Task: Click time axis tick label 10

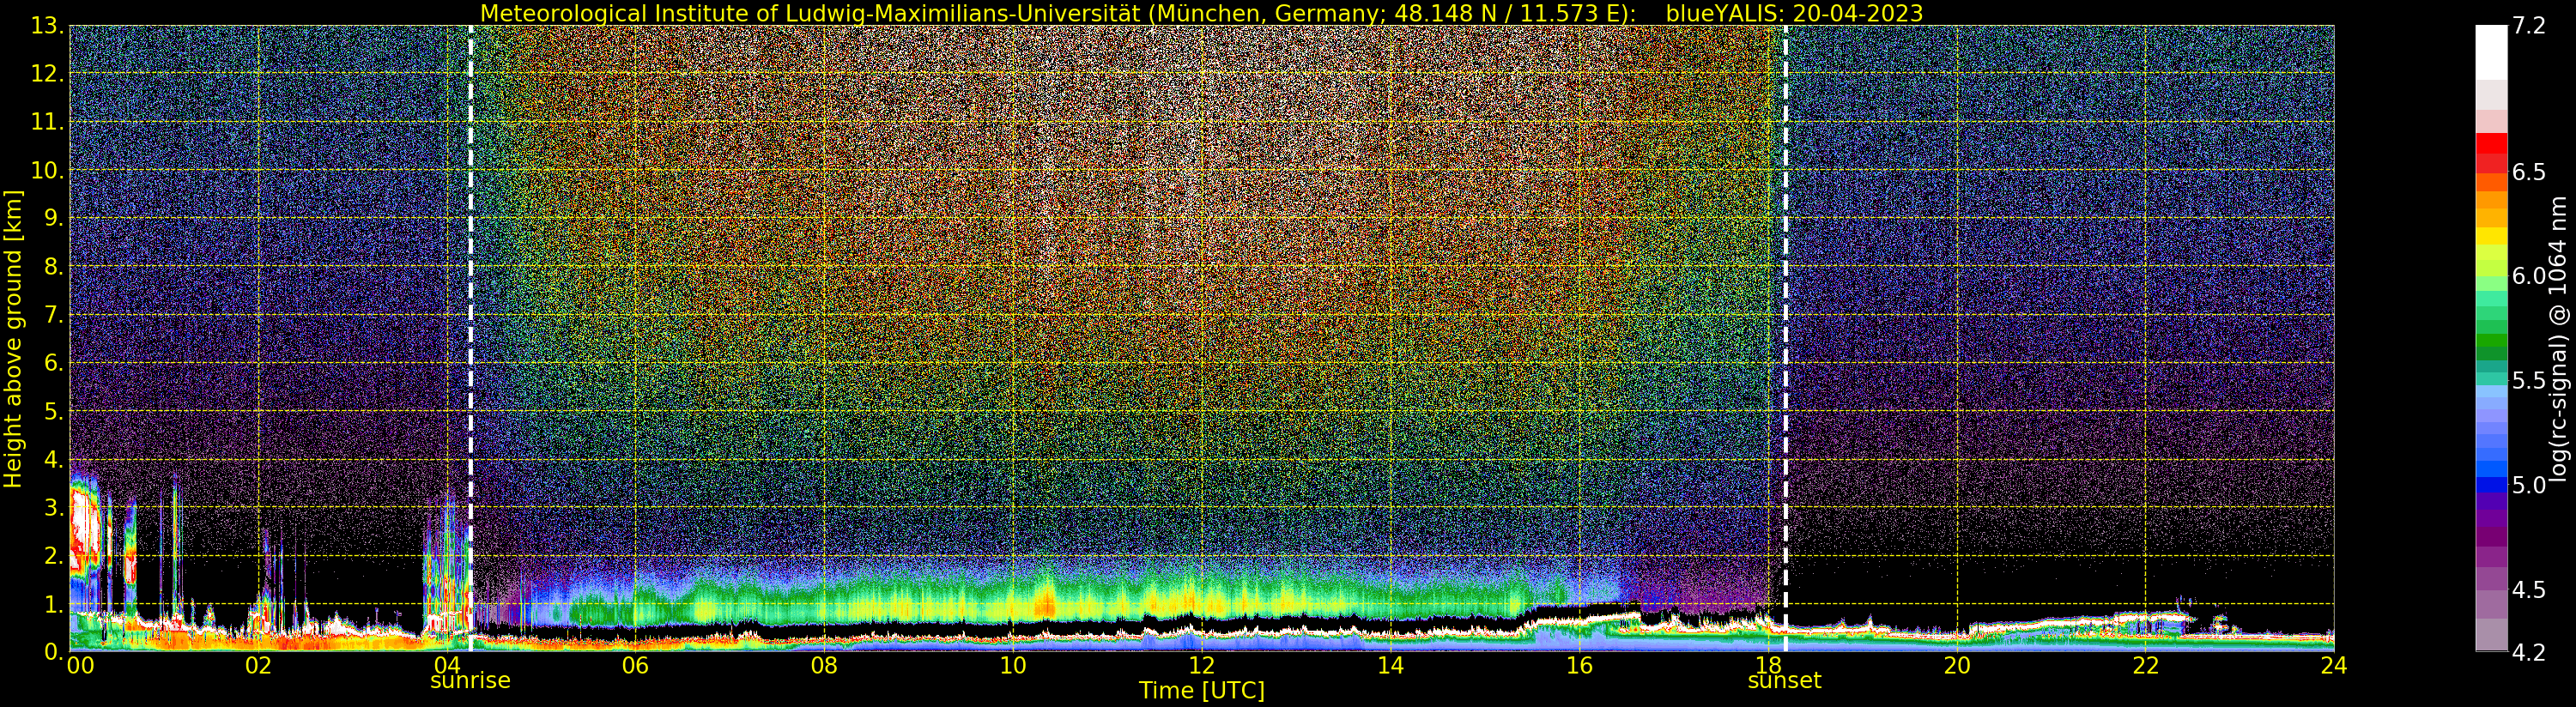Action: [x=1013, y=666]
